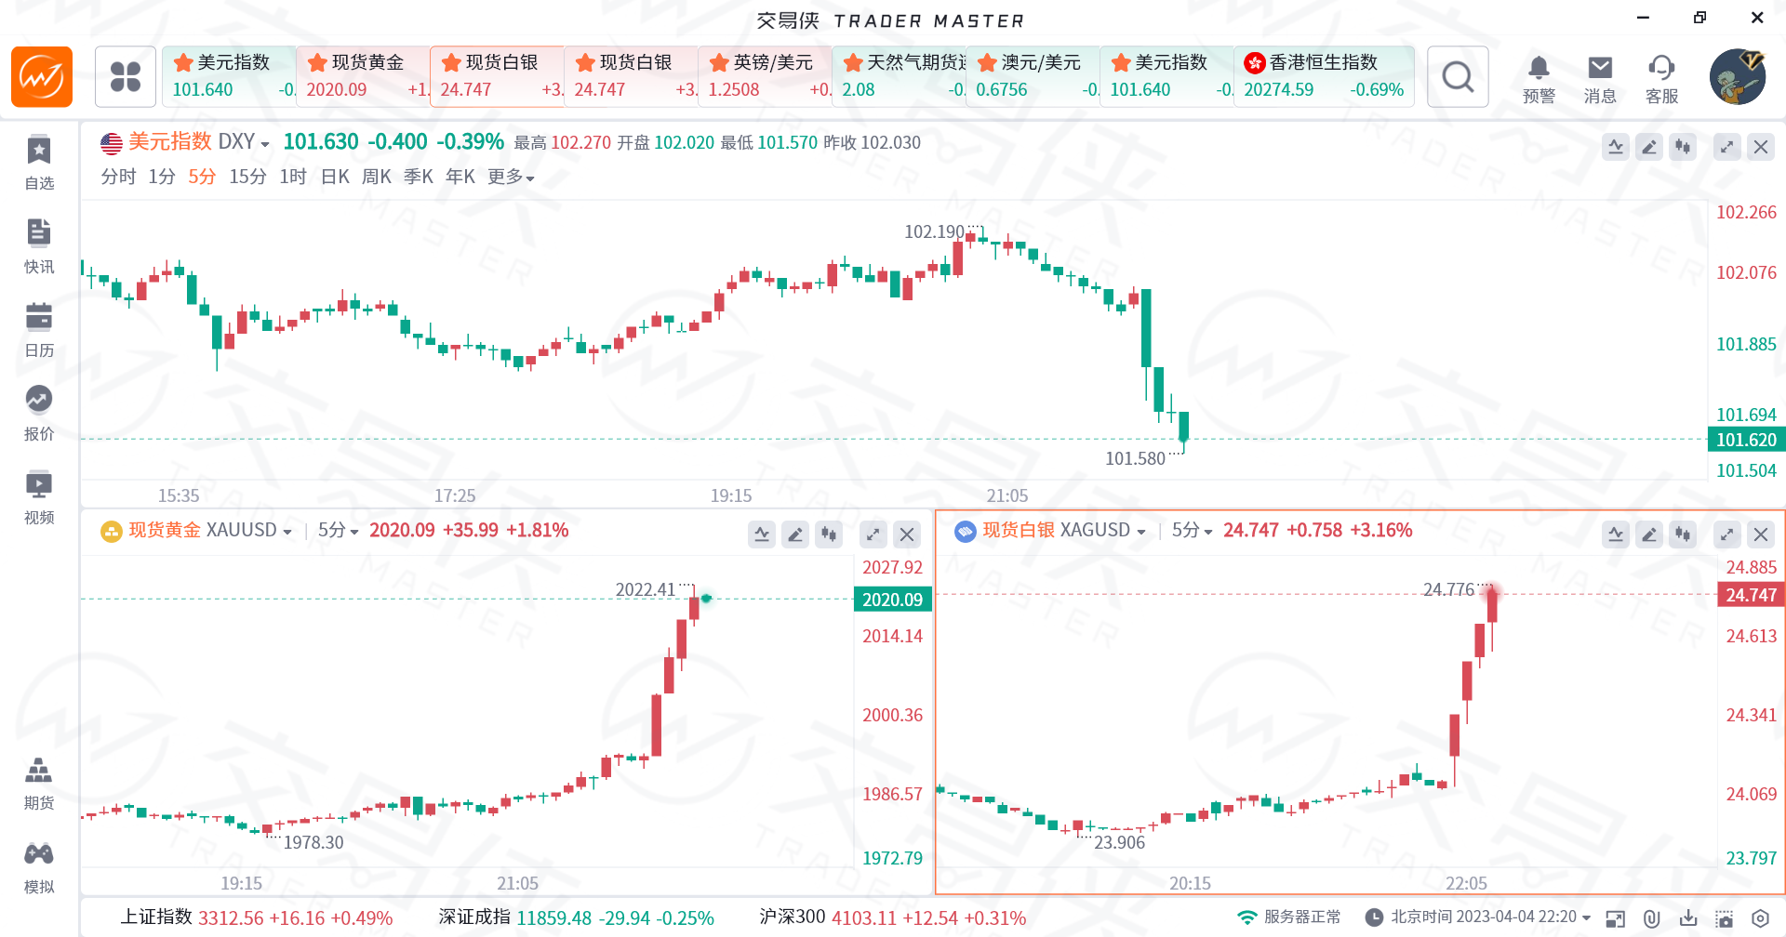1786x937 pixels.
Task: Click the download icon in status bar
Action: [x=1688, y=918]
